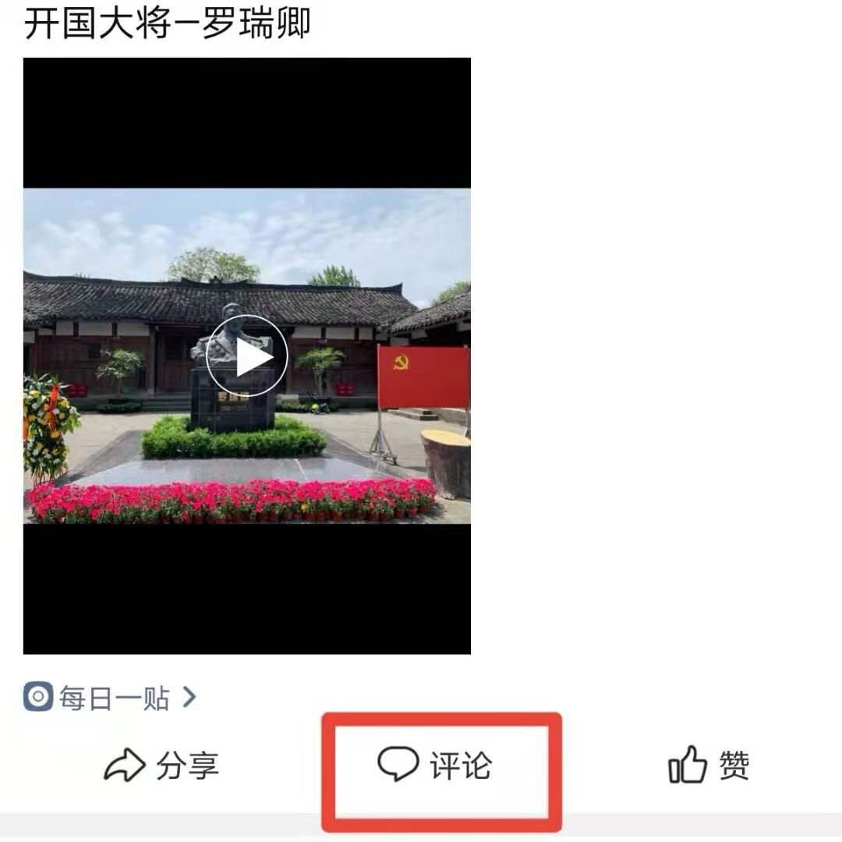Viewport: 842px width, 842px height.
Task: Play the video with the center play button
Action: (x=247, y=356)
